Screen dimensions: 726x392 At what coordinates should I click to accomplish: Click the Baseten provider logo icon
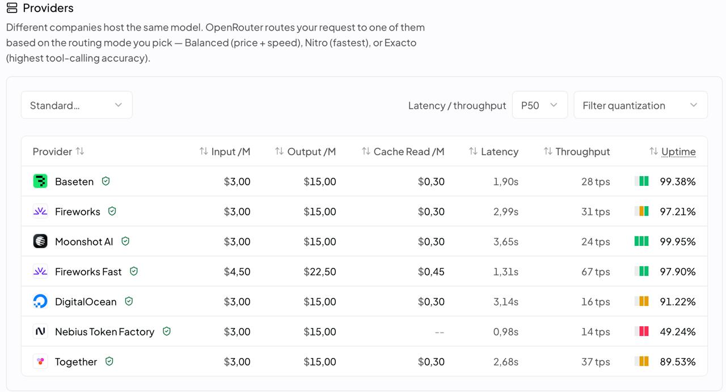point(40,181)
